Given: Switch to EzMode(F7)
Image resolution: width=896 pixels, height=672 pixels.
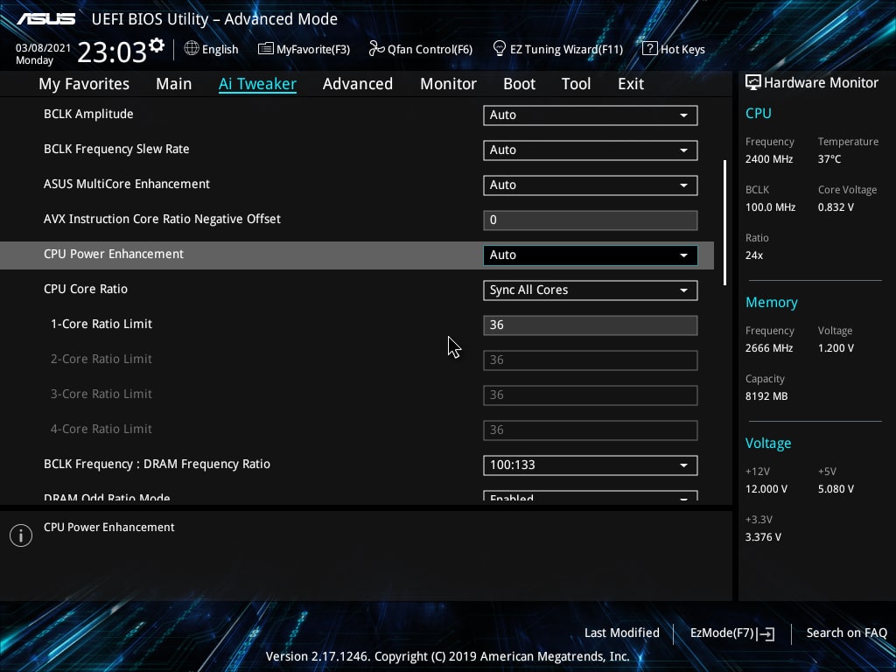Looking at the screenshot, I should 732,633.
